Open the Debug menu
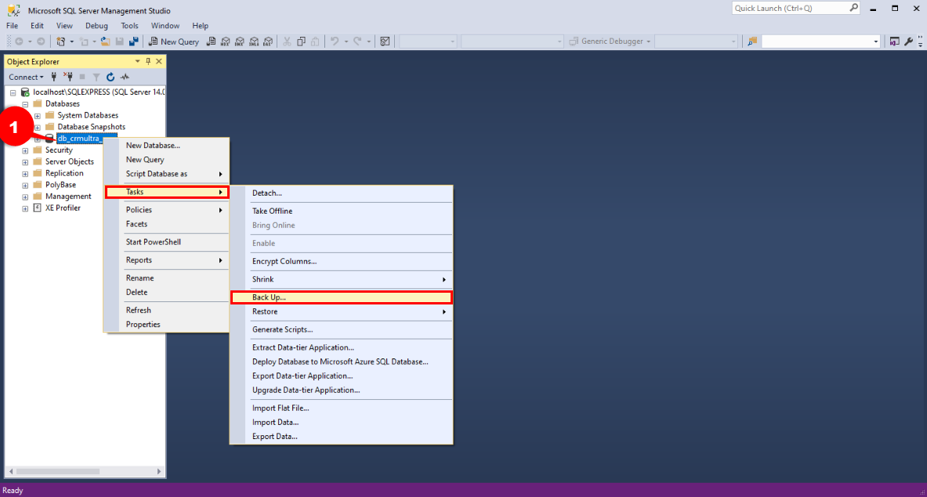 click(96, 25)
